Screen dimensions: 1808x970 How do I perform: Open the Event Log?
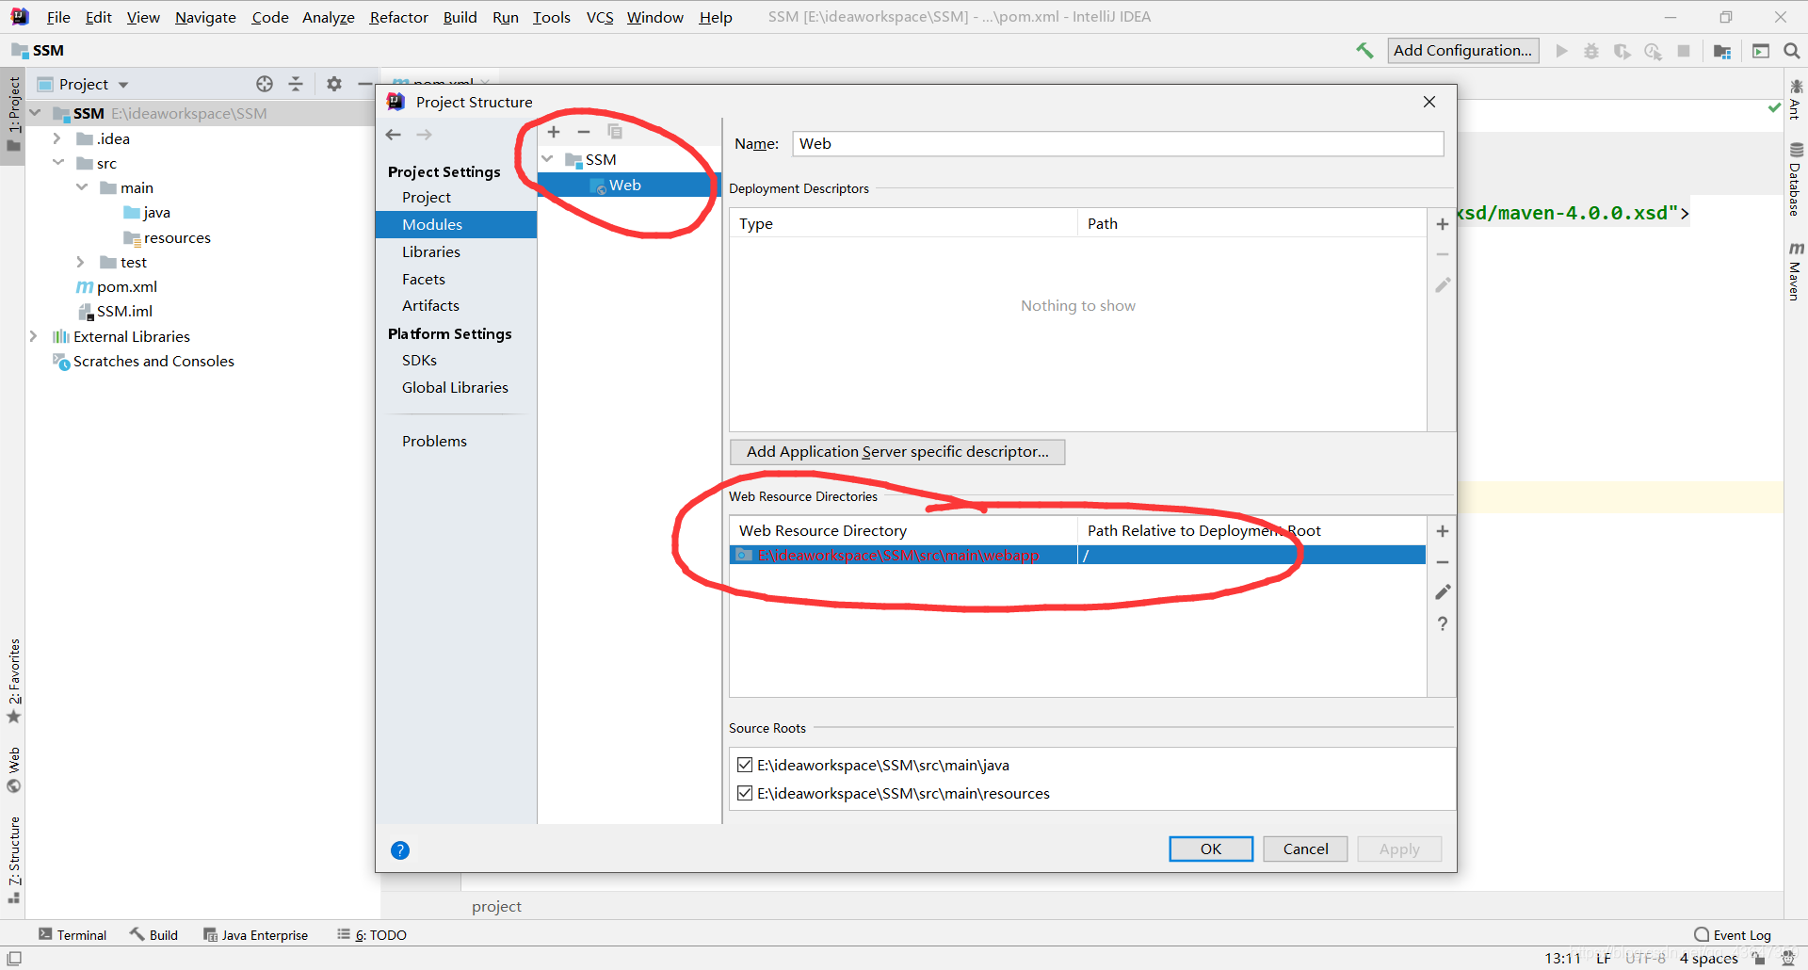(1733, 935)
